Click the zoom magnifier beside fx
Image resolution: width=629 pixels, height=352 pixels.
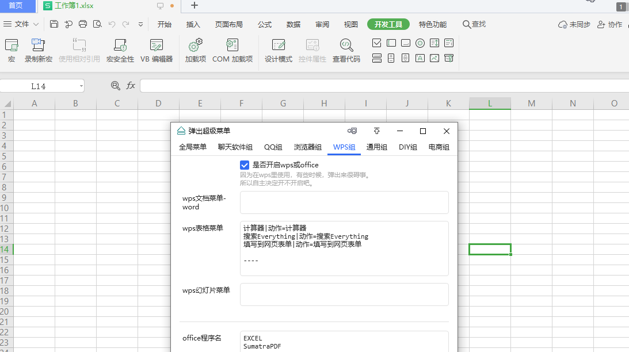pyautogui.click(x=115, y=85)
